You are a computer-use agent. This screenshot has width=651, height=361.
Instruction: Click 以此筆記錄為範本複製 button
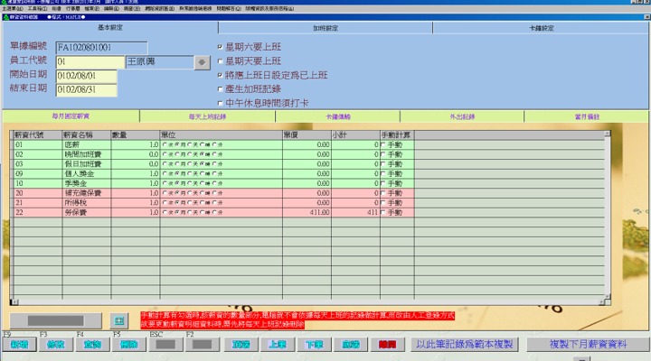pyautogui.click(x=463, y=345)
